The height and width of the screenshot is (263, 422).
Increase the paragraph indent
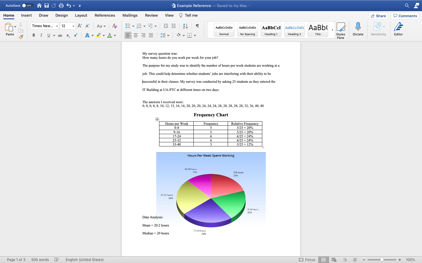[x=173, y=26]
